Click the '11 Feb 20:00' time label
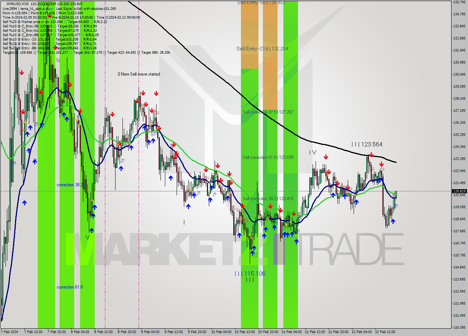468x336 pixels. [338, 332]
